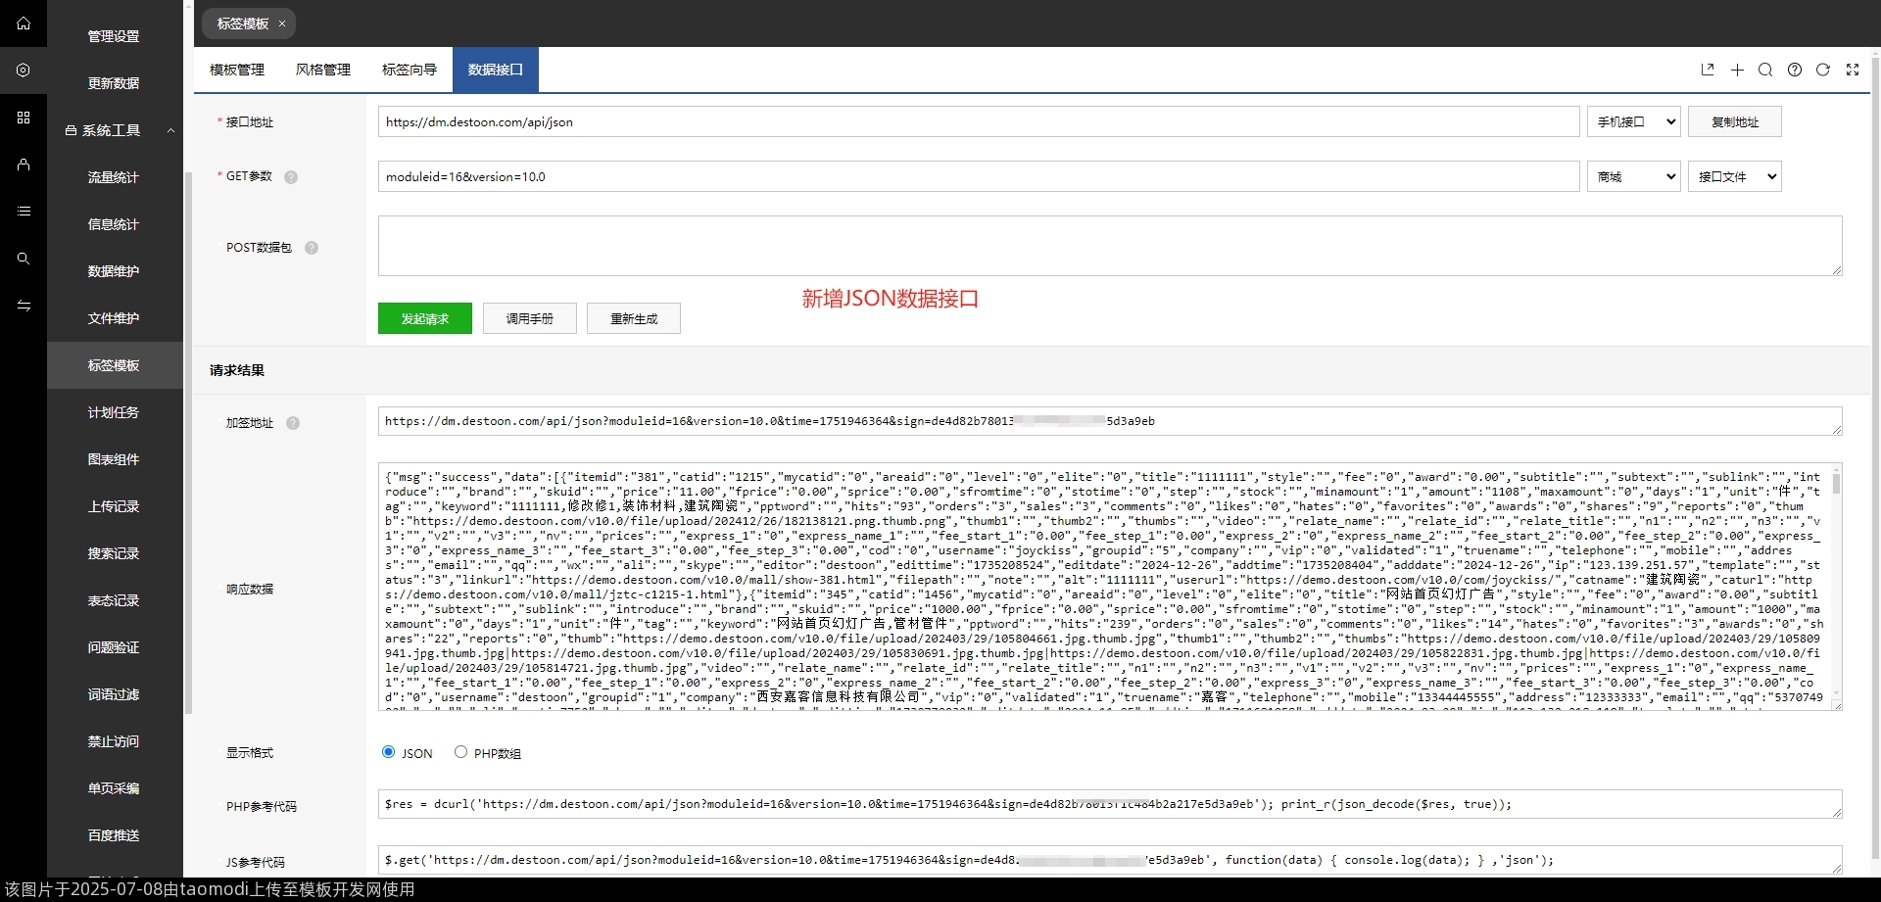Open the help icon next to GET参数
This screenshot has width=1881, height=902.
pos(291,177)
